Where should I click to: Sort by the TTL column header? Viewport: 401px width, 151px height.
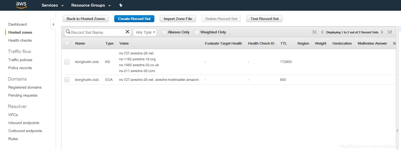pos(284,43)
